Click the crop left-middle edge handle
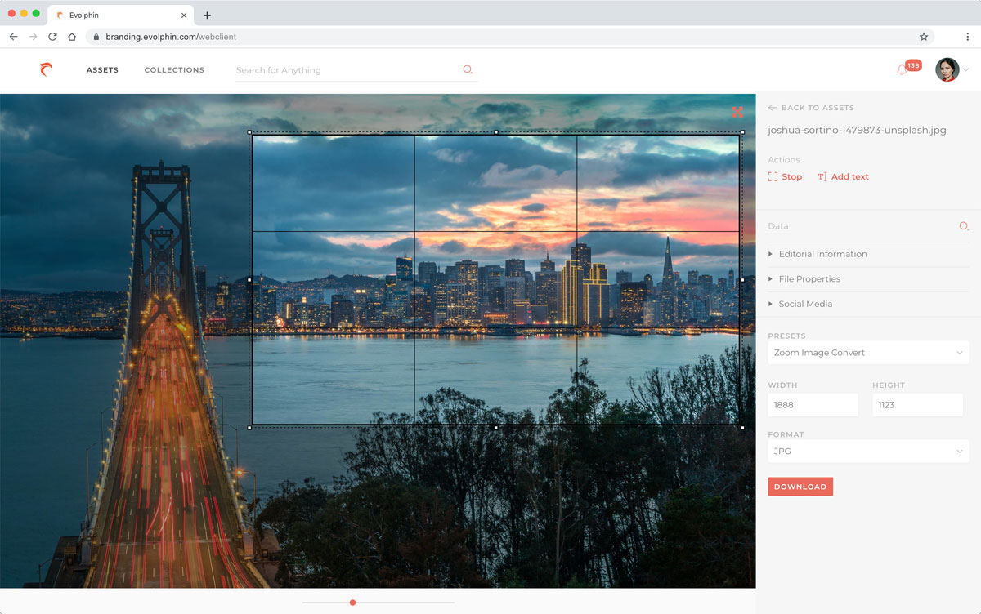Screen dimensions: 981x614 (x=250, y=280)
